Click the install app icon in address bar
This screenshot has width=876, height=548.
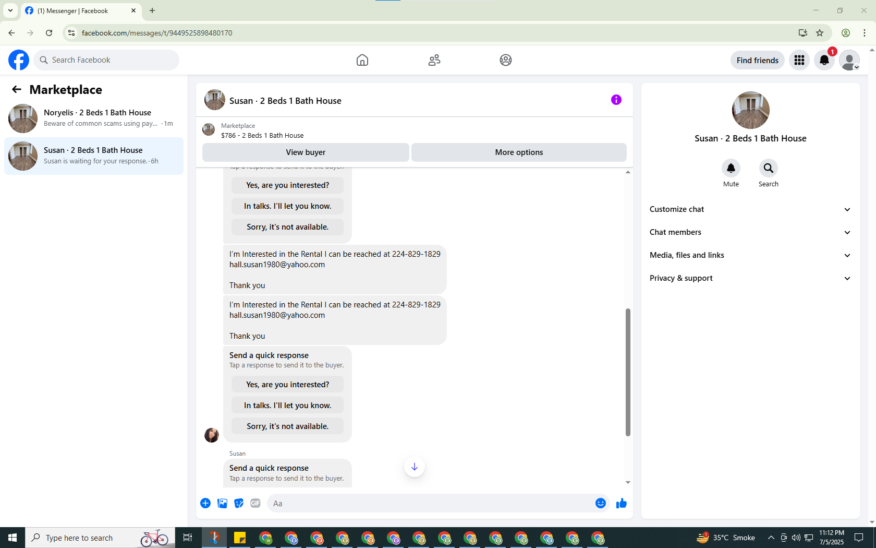[803, 33]
